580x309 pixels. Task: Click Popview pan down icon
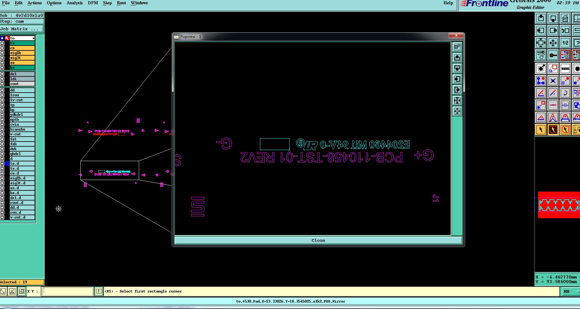457,68
